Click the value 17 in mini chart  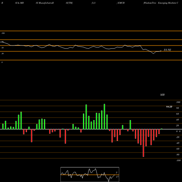pyautogui.click(x=117, y=177)
